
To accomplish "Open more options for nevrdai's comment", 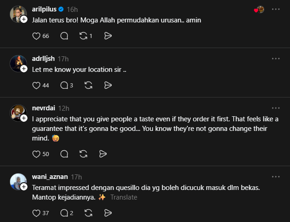I will tap(275, 108).
